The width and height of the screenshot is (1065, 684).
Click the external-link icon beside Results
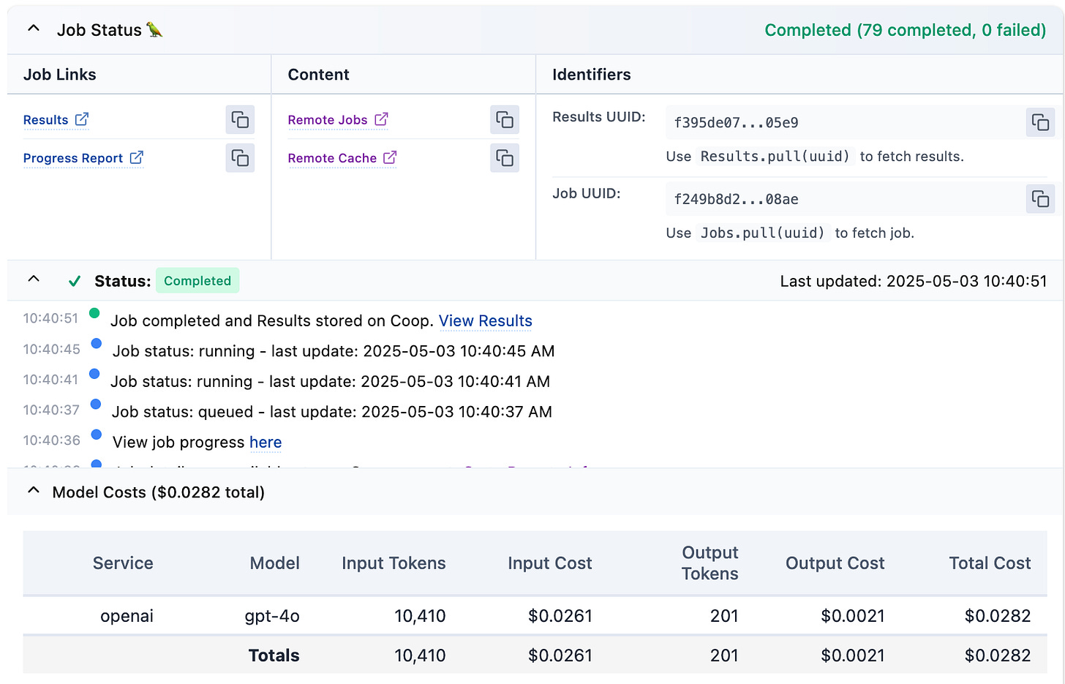tap(82, 119)
